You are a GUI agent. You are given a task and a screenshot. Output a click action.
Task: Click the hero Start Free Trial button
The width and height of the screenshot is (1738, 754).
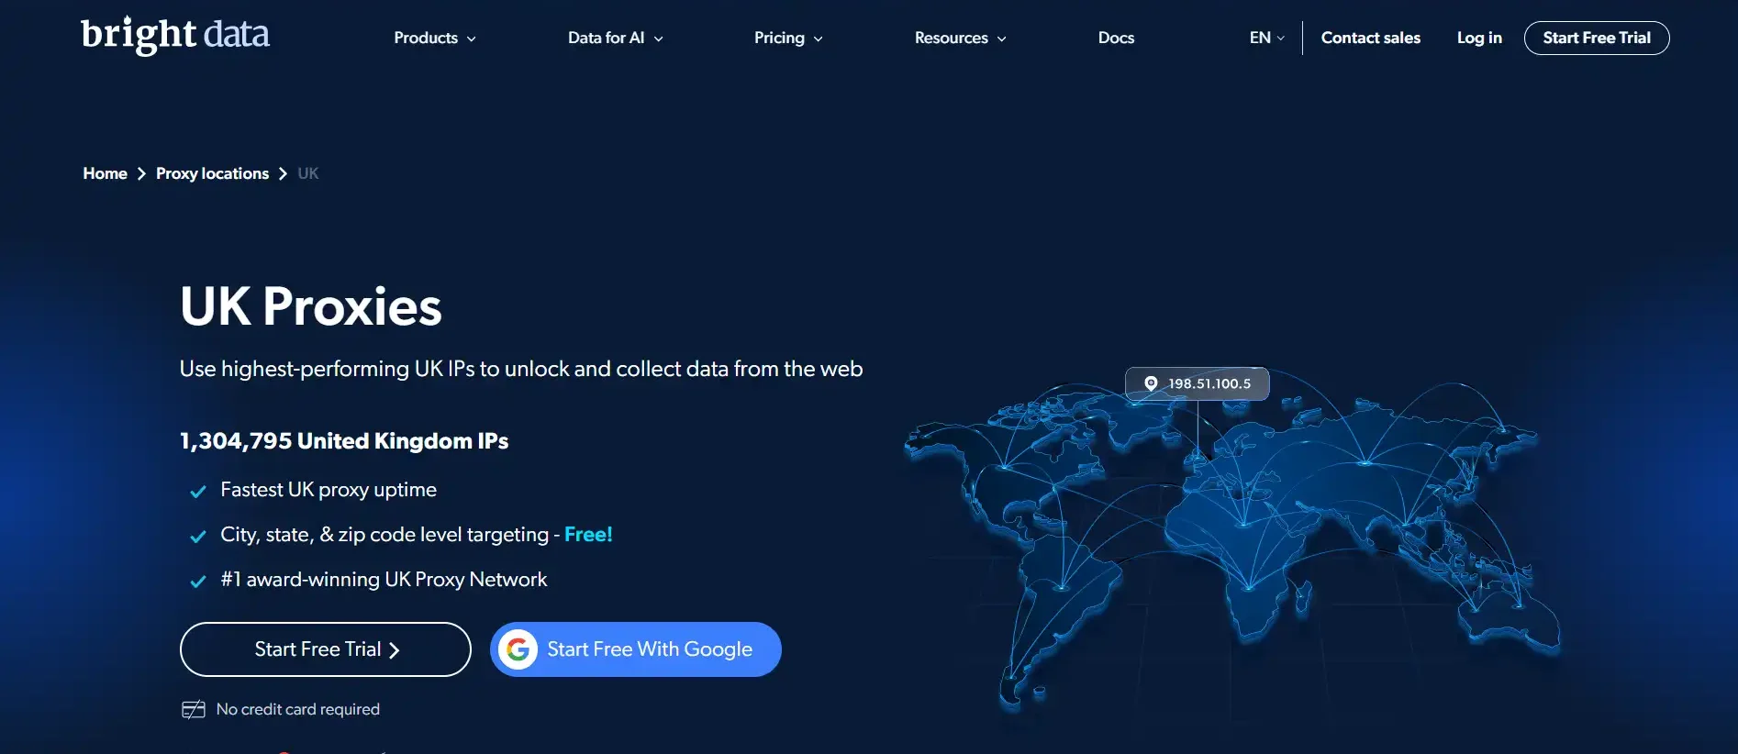pyautogui.click(x=326, y=649)
